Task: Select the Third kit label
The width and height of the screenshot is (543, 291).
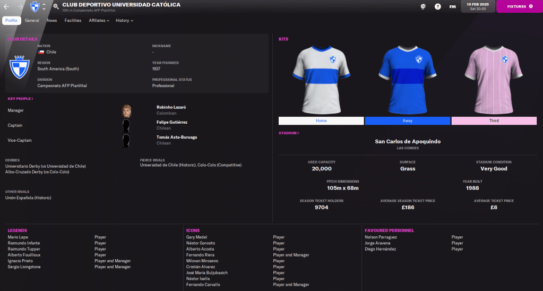Action: coord(494,121)
